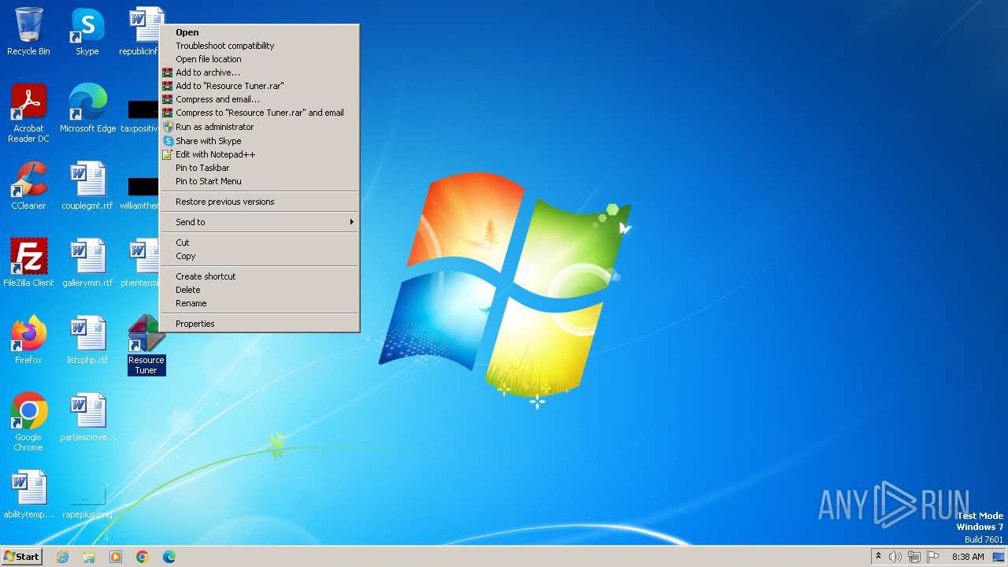Click Cut in the context menu
This screenshot has height=567, width=1008.
(260, 243)
